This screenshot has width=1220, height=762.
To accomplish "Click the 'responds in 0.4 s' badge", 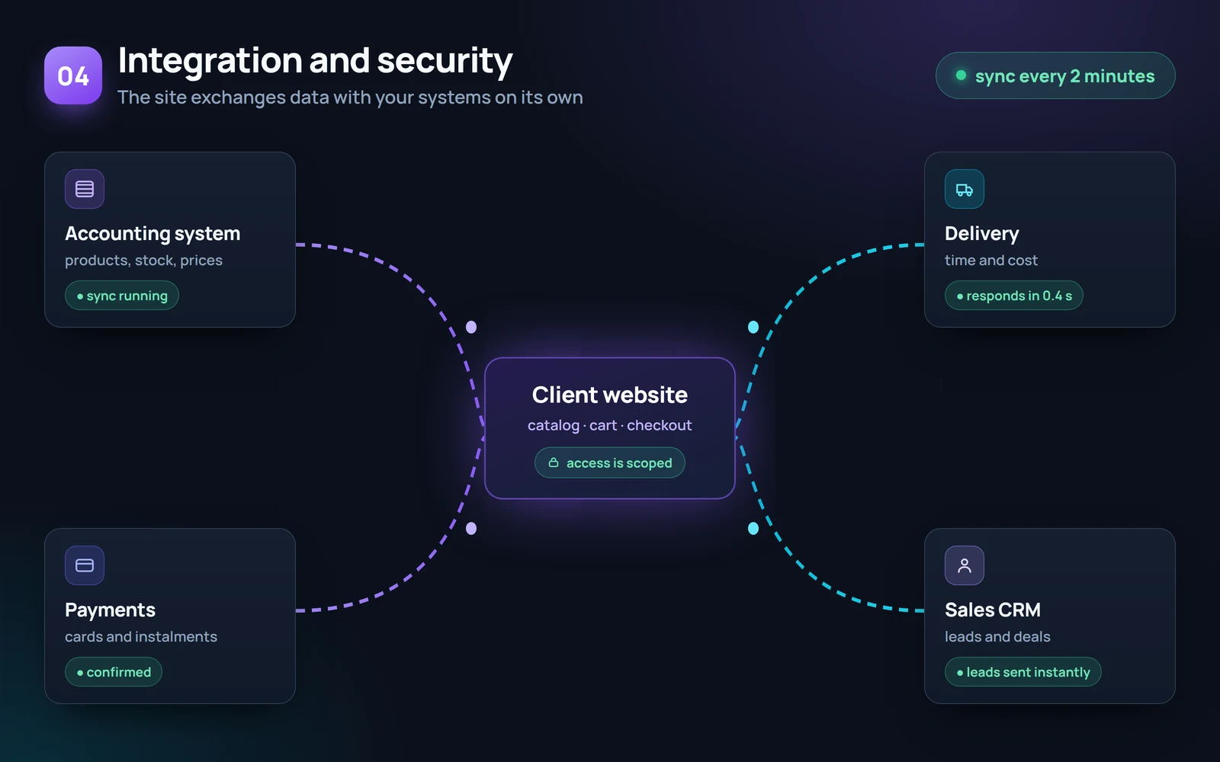I will 1014,296.
